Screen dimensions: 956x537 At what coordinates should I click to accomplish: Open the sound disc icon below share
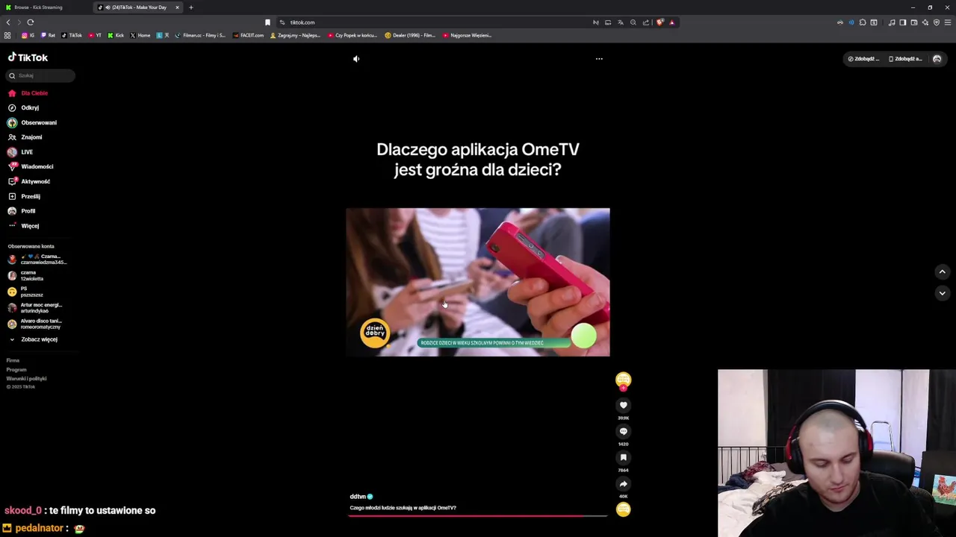point(624,509)
